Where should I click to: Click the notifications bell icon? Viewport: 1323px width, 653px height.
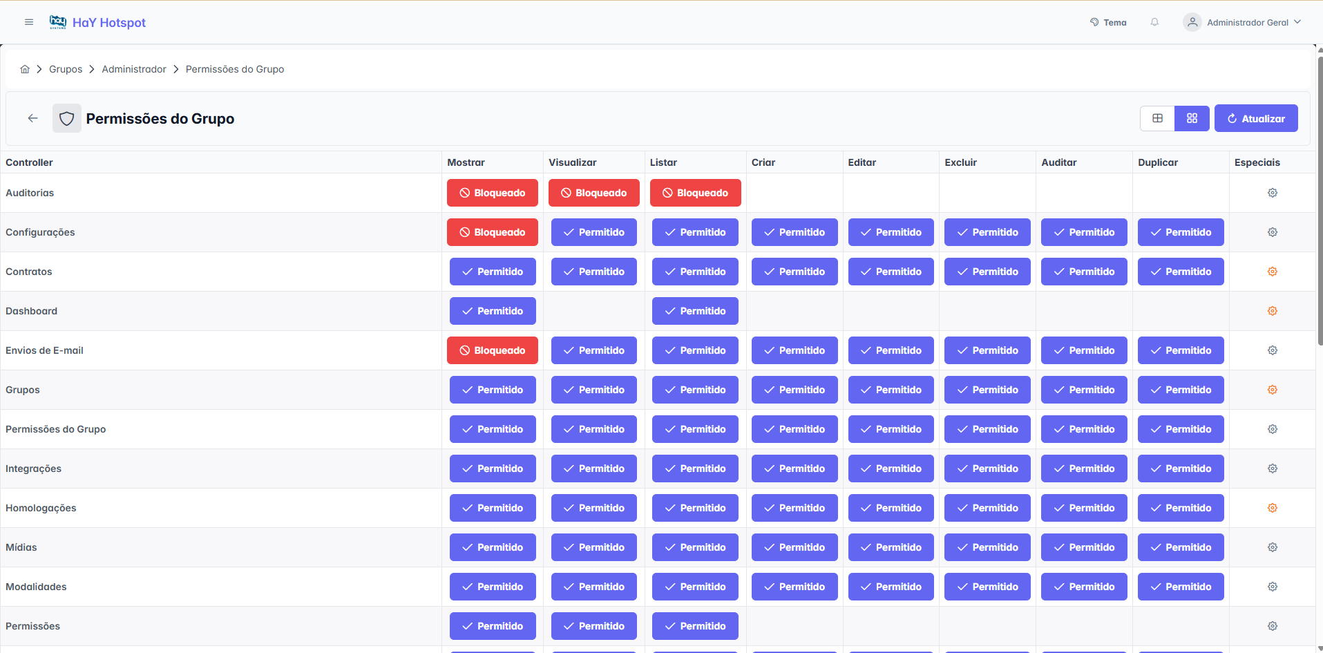coord(1154,22)
